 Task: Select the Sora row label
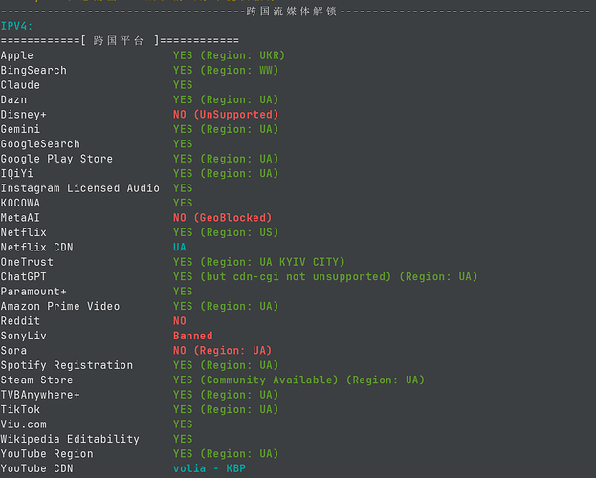pos(13,350)
